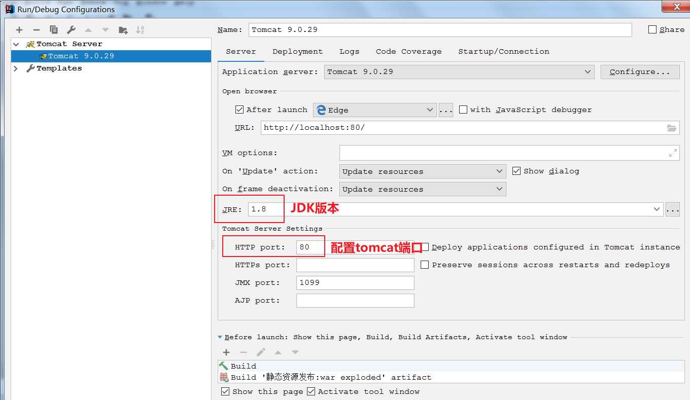Viewport: 690px width, 400px height.
Task: Click the Edge browser icon
Action: tap(321, 110)
